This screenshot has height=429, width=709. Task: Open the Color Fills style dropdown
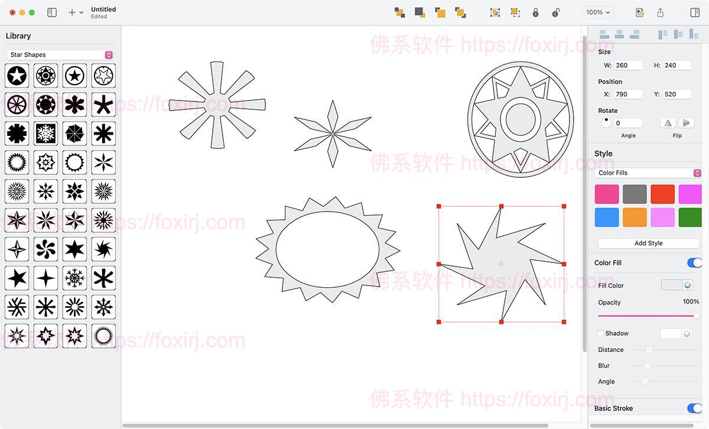point(648,173)
